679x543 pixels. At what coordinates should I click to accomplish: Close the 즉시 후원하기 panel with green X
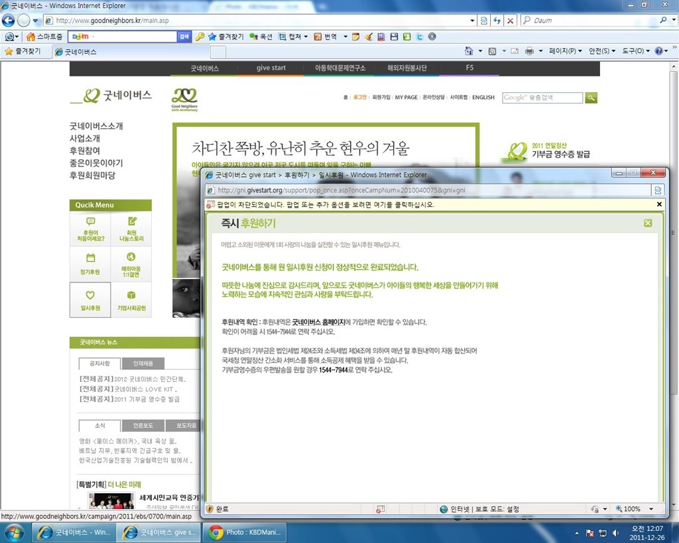tap(648, 223)
